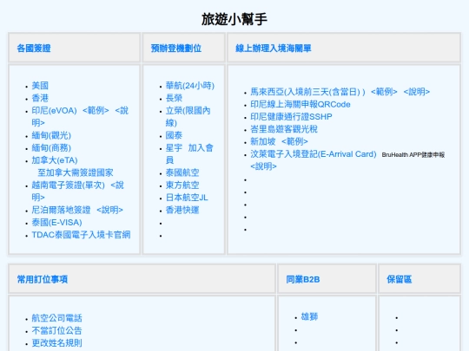Open <說明> next to 馬來西亞

pyautogui.click(x=417, y=92)
